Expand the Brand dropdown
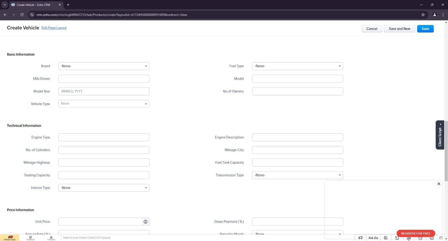 pyautogui.click(x=104, y=66)
